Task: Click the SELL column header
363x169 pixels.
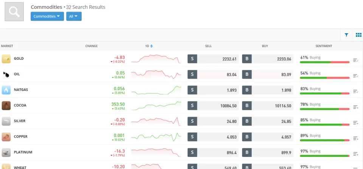Action: pos(208,46)
